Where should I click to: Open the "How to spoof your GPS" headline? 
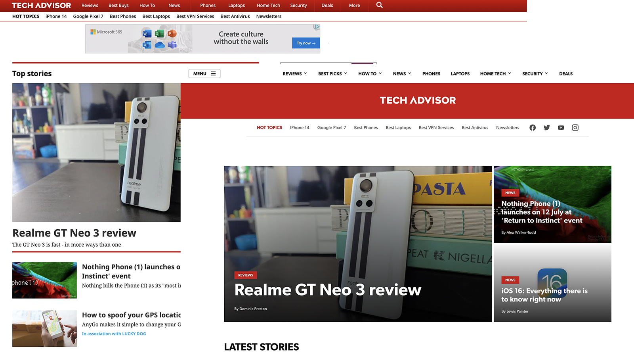131,315
